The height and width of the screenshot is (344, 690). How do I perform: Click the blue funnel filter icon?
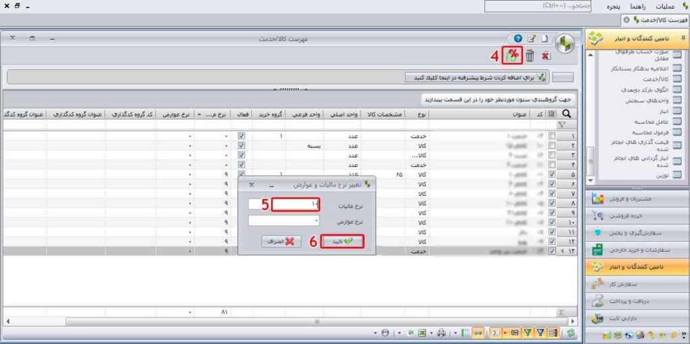click(540, 333)
